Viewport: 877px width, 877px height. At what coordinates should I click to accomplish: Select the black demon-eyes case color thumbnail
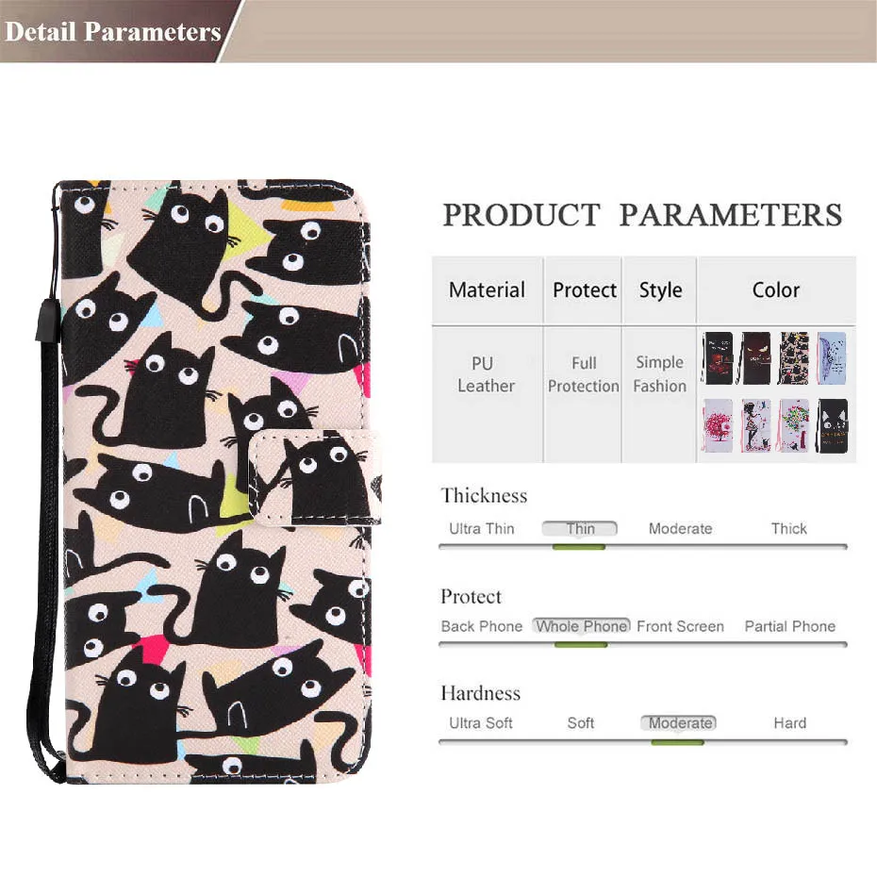point(755,358)
